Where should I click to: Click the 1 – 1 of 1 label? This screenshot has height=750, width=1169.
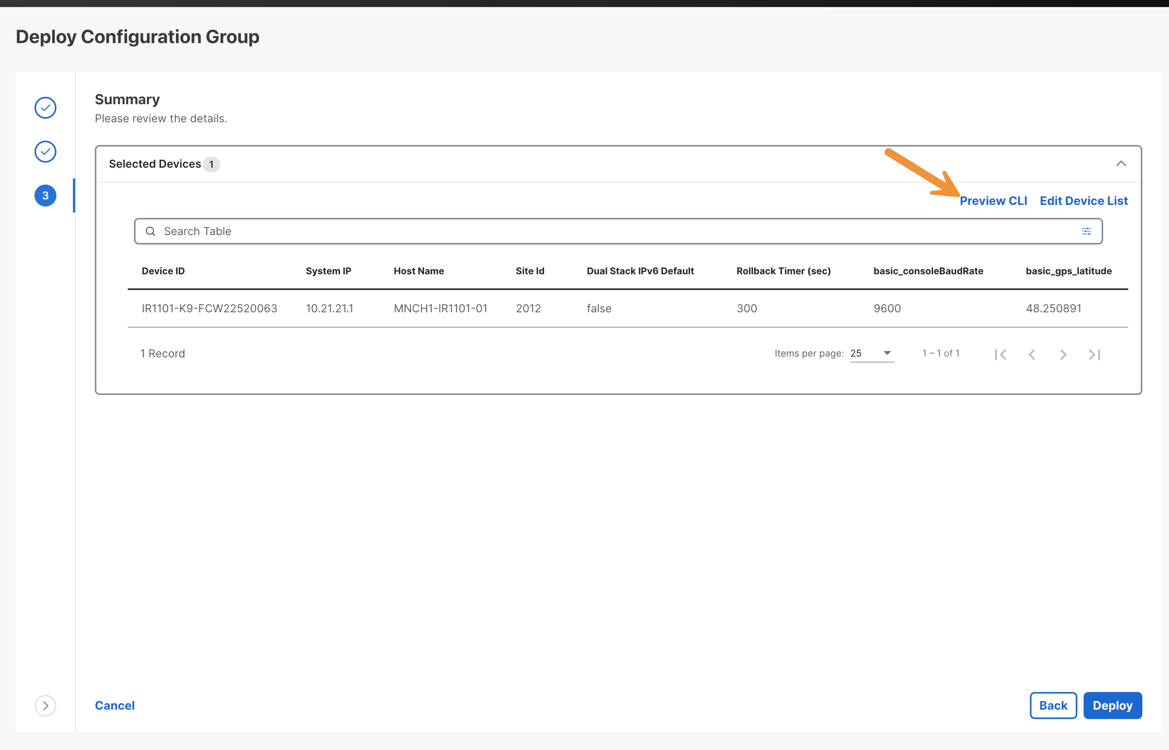(x=940, y=353)
